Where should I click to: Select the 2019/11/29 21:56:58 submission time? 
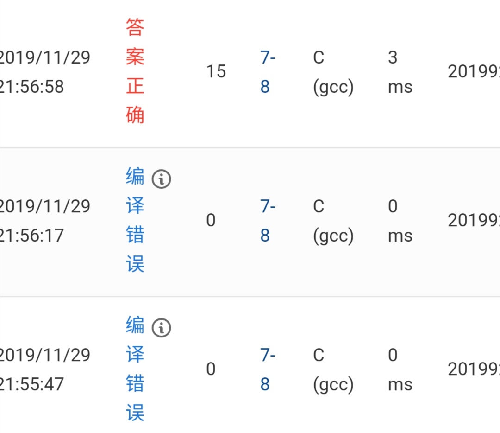pos(45,72)
